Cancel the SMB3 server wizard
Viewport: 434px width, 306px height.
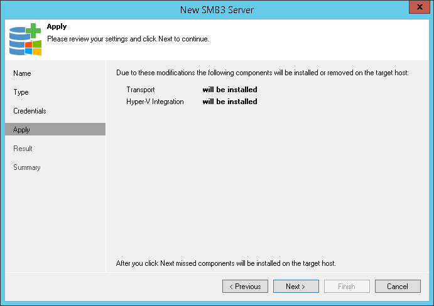pos(398,287)
